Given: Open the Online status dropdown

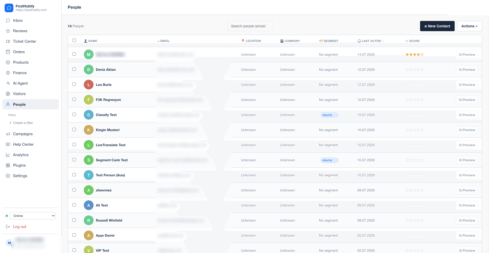Looking at the screenshot, I should pos(33,216).
